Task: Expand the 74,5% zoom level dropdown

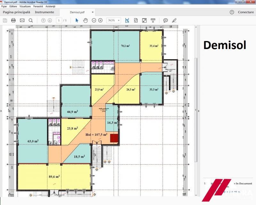Action: click(x=119, y=20)
